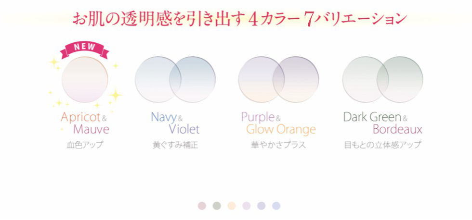Open the Navy & Violet label
472x220 pixels.
175,123
